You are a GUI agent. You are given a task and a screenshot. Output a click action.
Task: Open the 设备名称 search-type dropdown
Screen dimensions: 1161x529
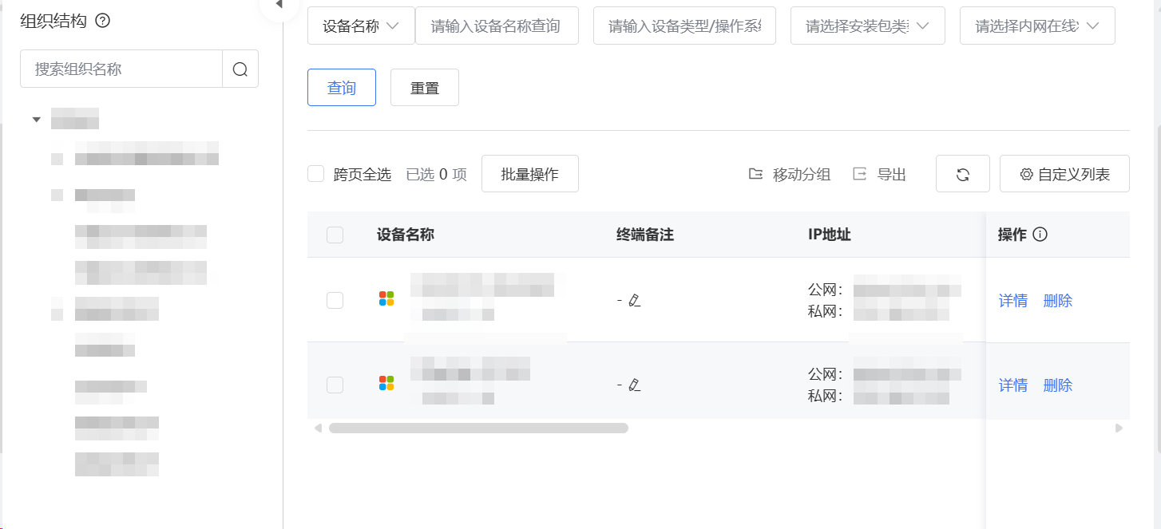click(x=361, y=26)
